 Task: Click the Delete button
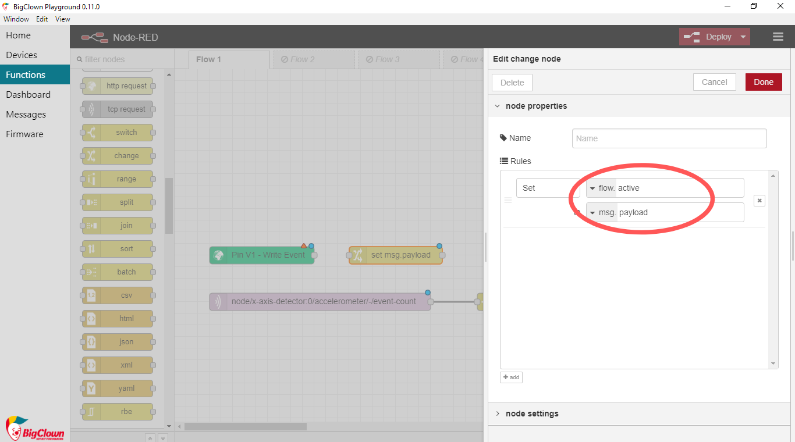[x=512, y=83]
